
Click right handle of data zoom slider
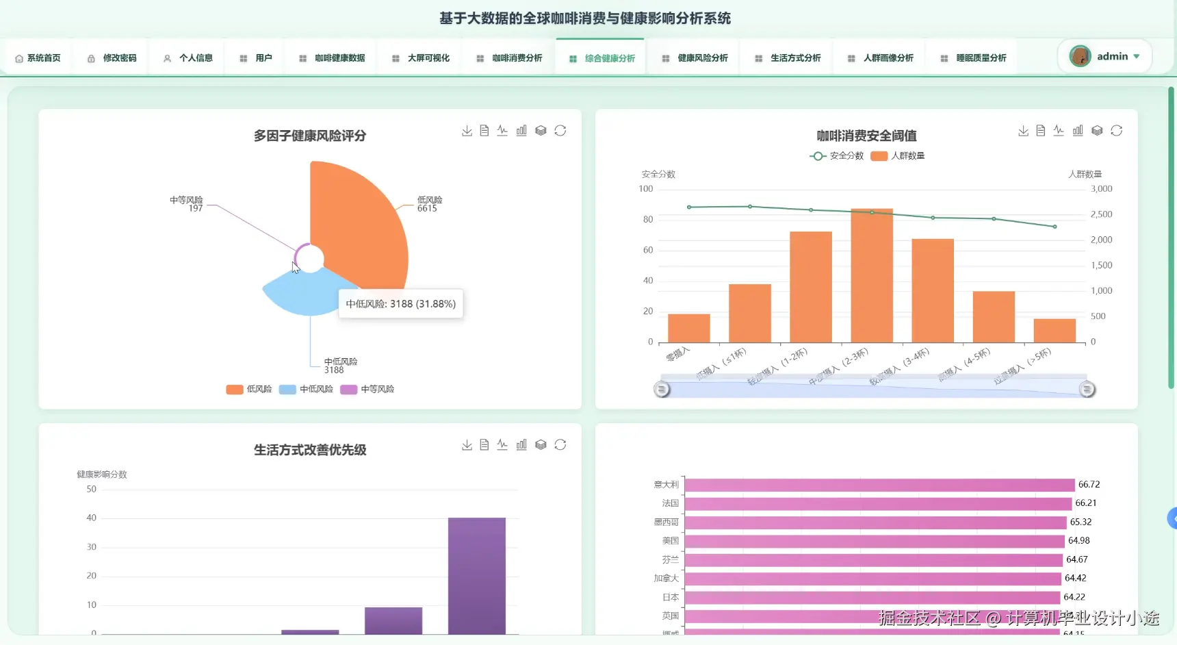coord(1087,390)
